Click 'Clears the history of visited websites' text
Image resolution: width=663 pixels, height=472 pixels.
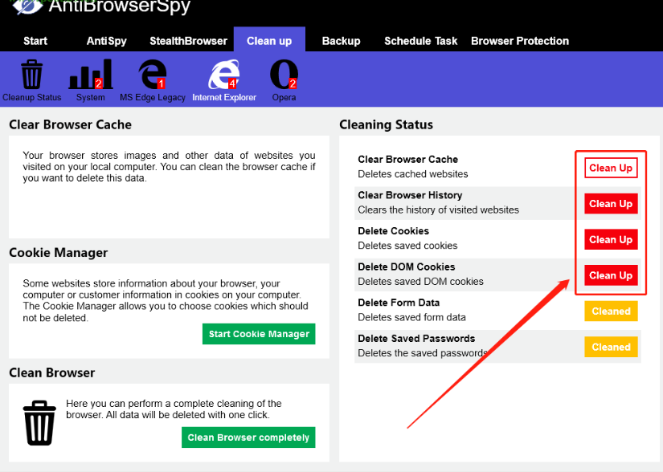[439, 210]
